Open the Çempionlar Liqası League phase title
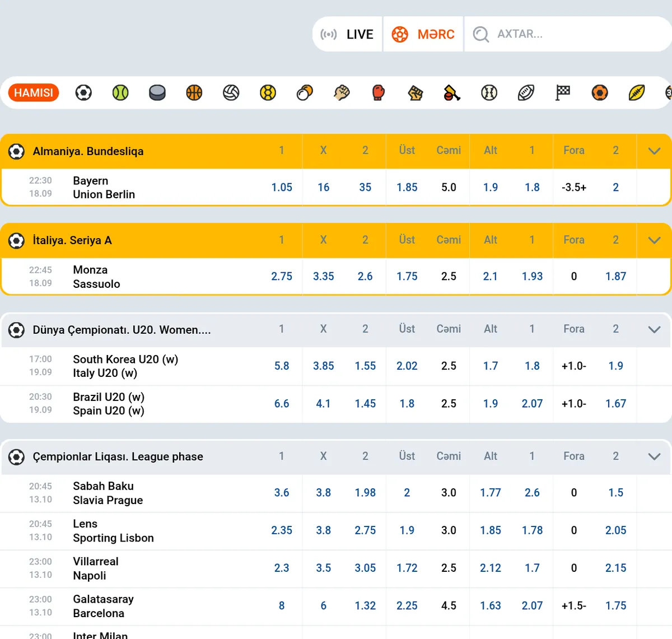 118,457
